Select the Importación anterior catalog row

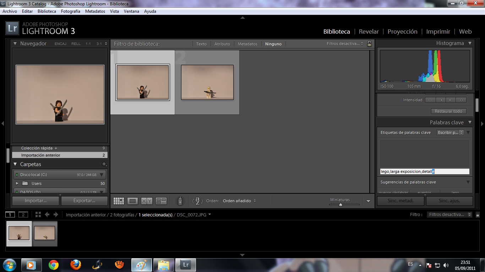pos(60,155)
